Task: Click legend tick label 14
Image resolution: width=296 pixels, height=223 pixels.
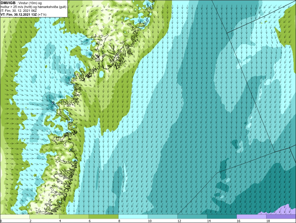Action: 209,221
